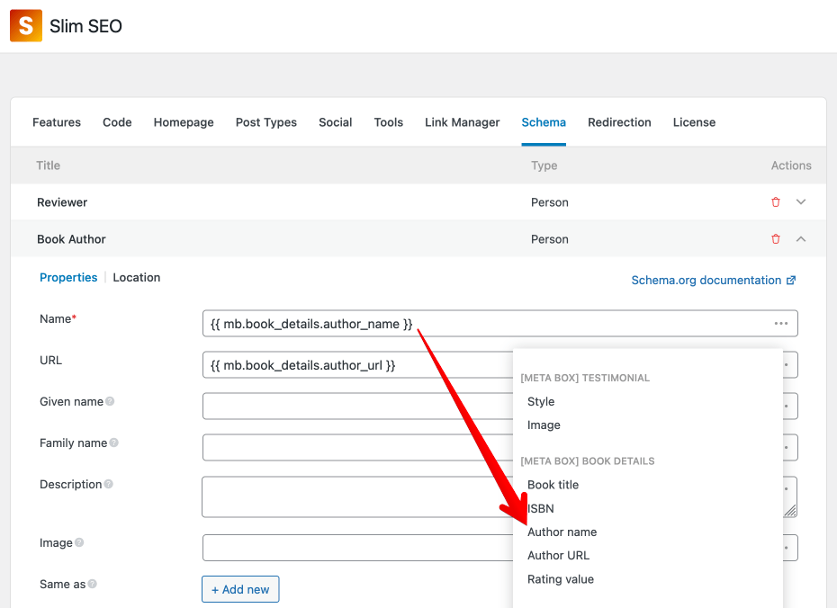837x608 pixels.
Task: Select the Properties sub-tab
Action: tap(68, 277)
